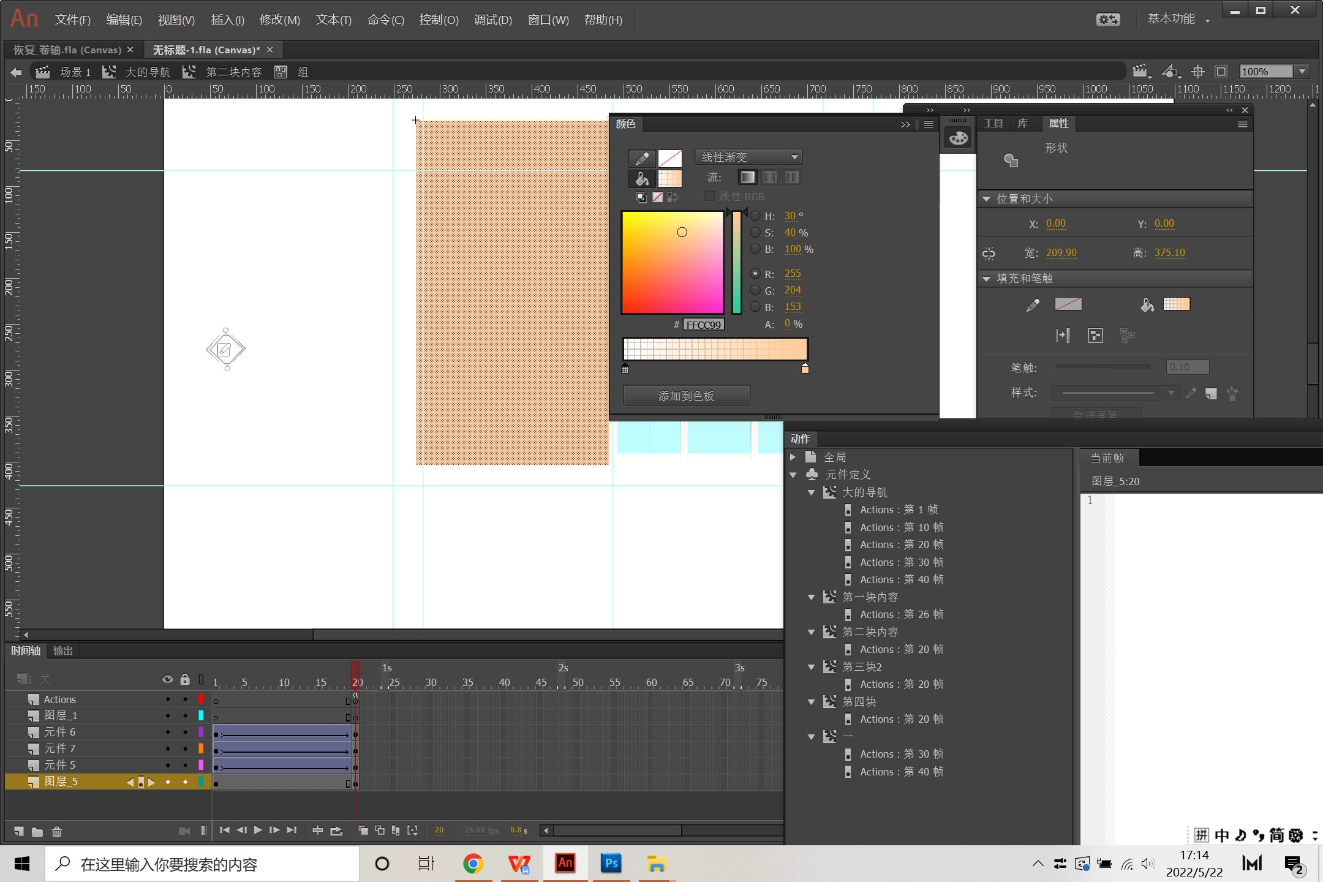Select the G green channel radio button
This screenshot has height=882, width=1323.
[x=755, y=290]
